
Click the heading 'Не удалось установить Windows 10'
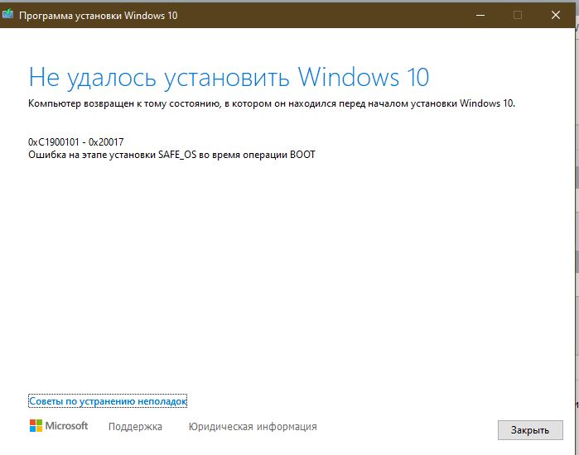[x=229, y=78]
